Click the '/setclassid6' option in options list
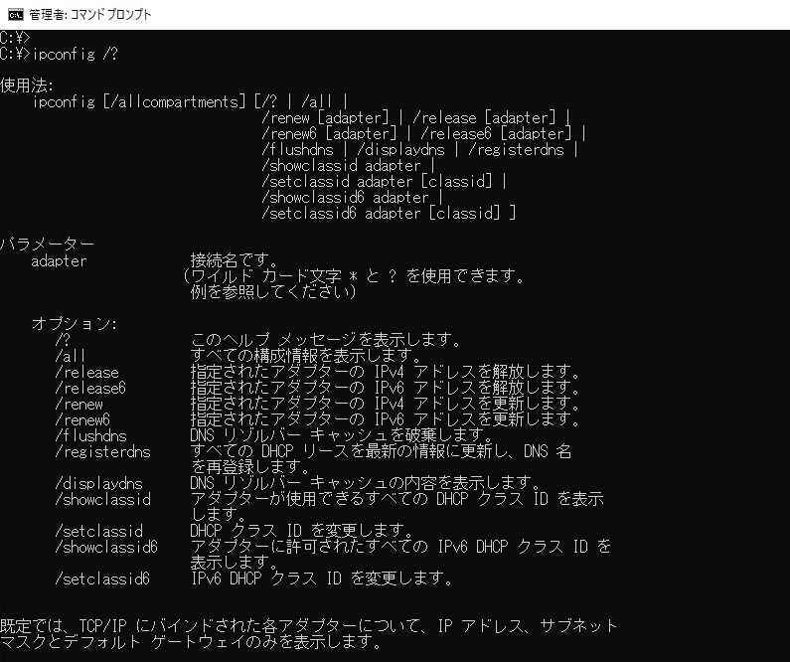Image resolution: width=790 pixels, height=662 pixels. click(x=102, y=579)
